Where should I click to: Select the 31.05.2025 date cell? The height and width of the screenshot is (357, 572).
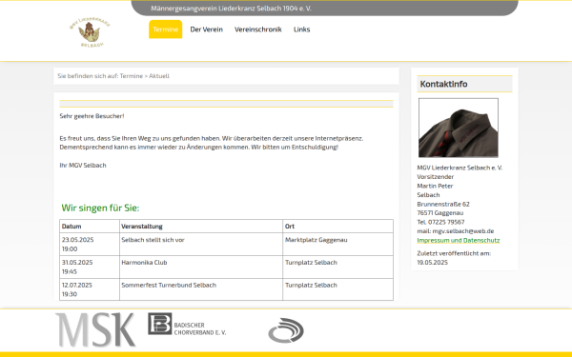(x=90, y=267)
